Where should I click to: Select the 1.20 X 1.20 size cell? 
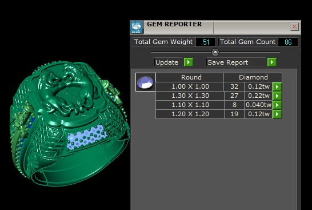[190, 114]
